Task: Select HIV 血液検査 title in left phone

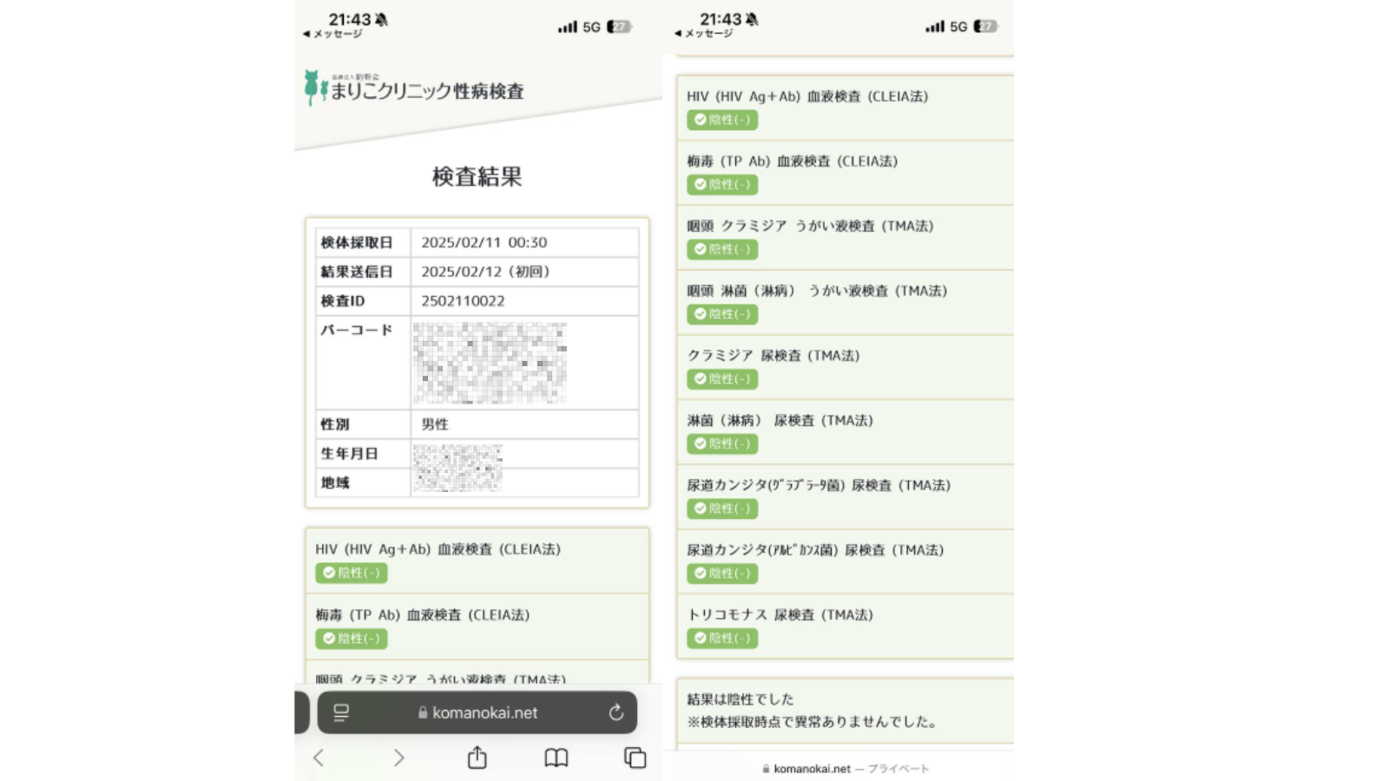Action: coord(438,549)
